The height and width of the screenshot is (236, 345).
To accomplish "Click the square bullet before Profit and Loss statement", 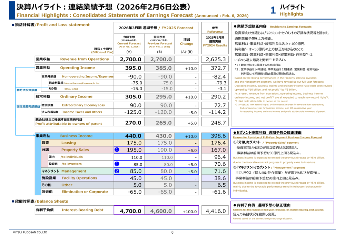I will click(x=13, y=25).
